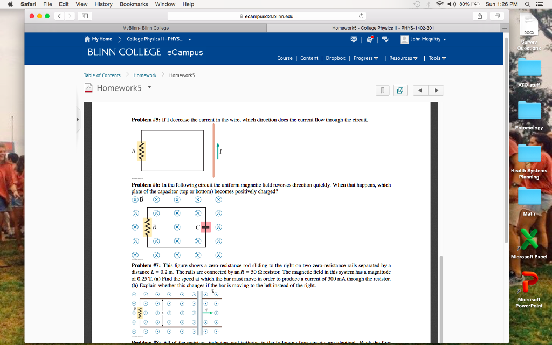Image resolution: width=552 pixels, height=345 pixels.
Task: Go to Table of Contents breadcrumb
Action: point(102,75)
